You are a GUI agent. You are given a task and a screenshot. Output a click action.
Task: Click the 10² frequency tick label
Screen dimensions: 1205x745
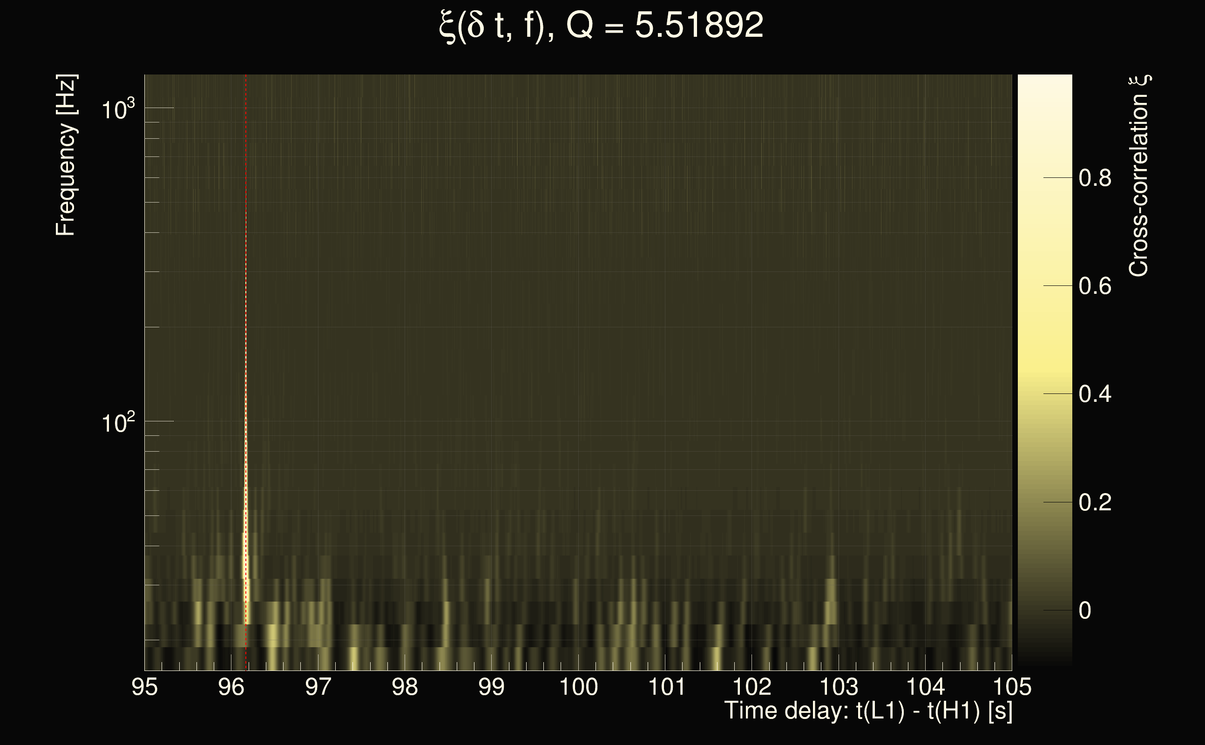click(x=118, y=423)
